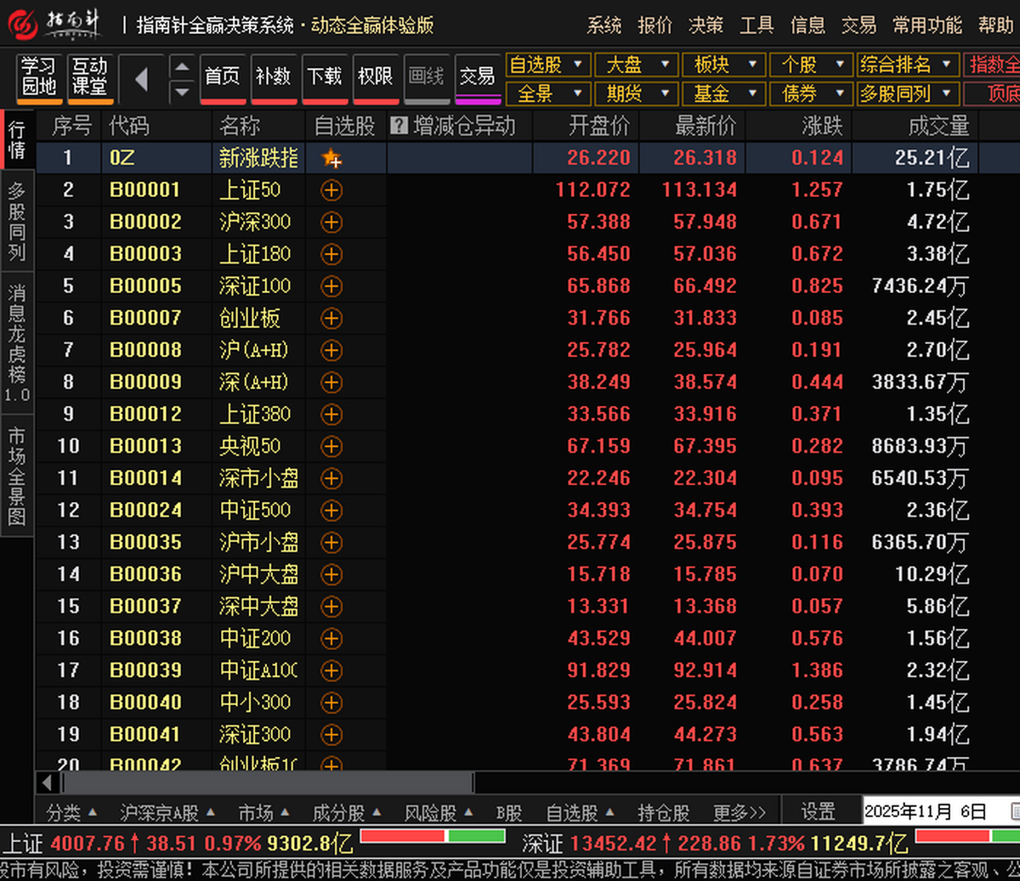1020x881 pixels.
Task: Click the horizontal scrollbar thumb below the table
Action: click(268, 782)
